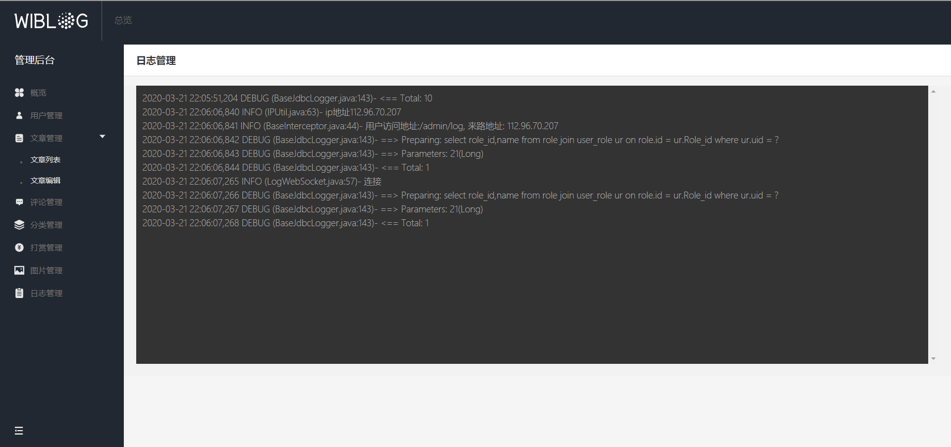
Task: Go to 总览 in top navigation
Action: pyautogui.click(x=123, y=20)
